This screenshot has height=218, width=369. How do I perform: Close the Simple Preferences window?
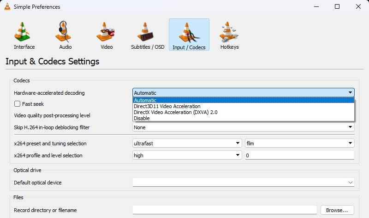(358, 6)
